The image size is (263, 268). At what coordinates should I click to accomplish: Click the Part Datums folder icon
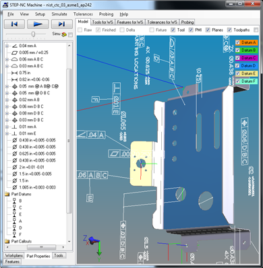(x=7, y=194)
